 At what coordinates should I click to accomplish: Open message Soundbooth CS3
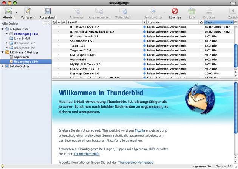coord(82,41)
